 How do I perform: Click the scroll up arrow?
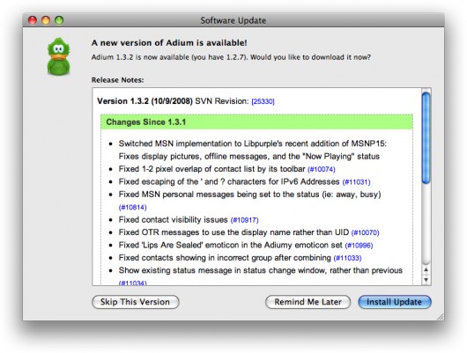point(426,269)
